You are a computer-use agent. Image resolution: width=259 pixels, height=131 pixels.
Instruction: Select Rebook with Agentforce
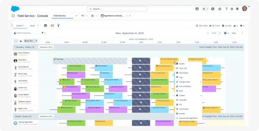[188, 118]
